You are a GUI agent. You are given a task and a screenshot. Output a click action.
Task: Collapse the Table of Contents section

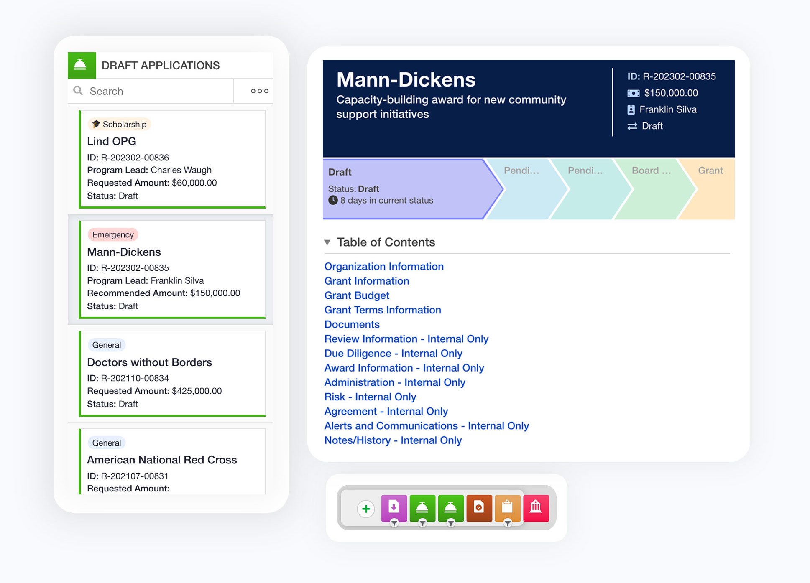tap(327, 242)
